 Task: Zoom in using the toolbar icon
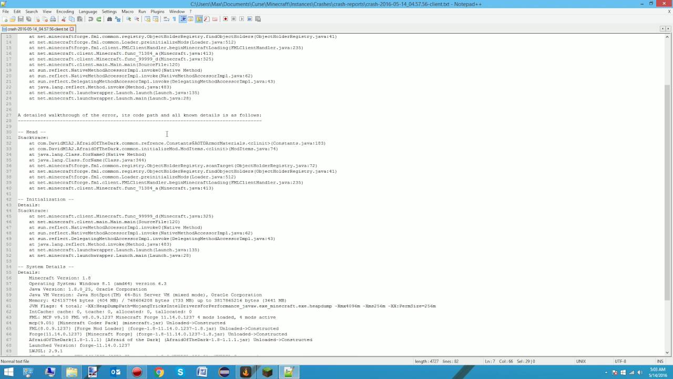point(129,19)
